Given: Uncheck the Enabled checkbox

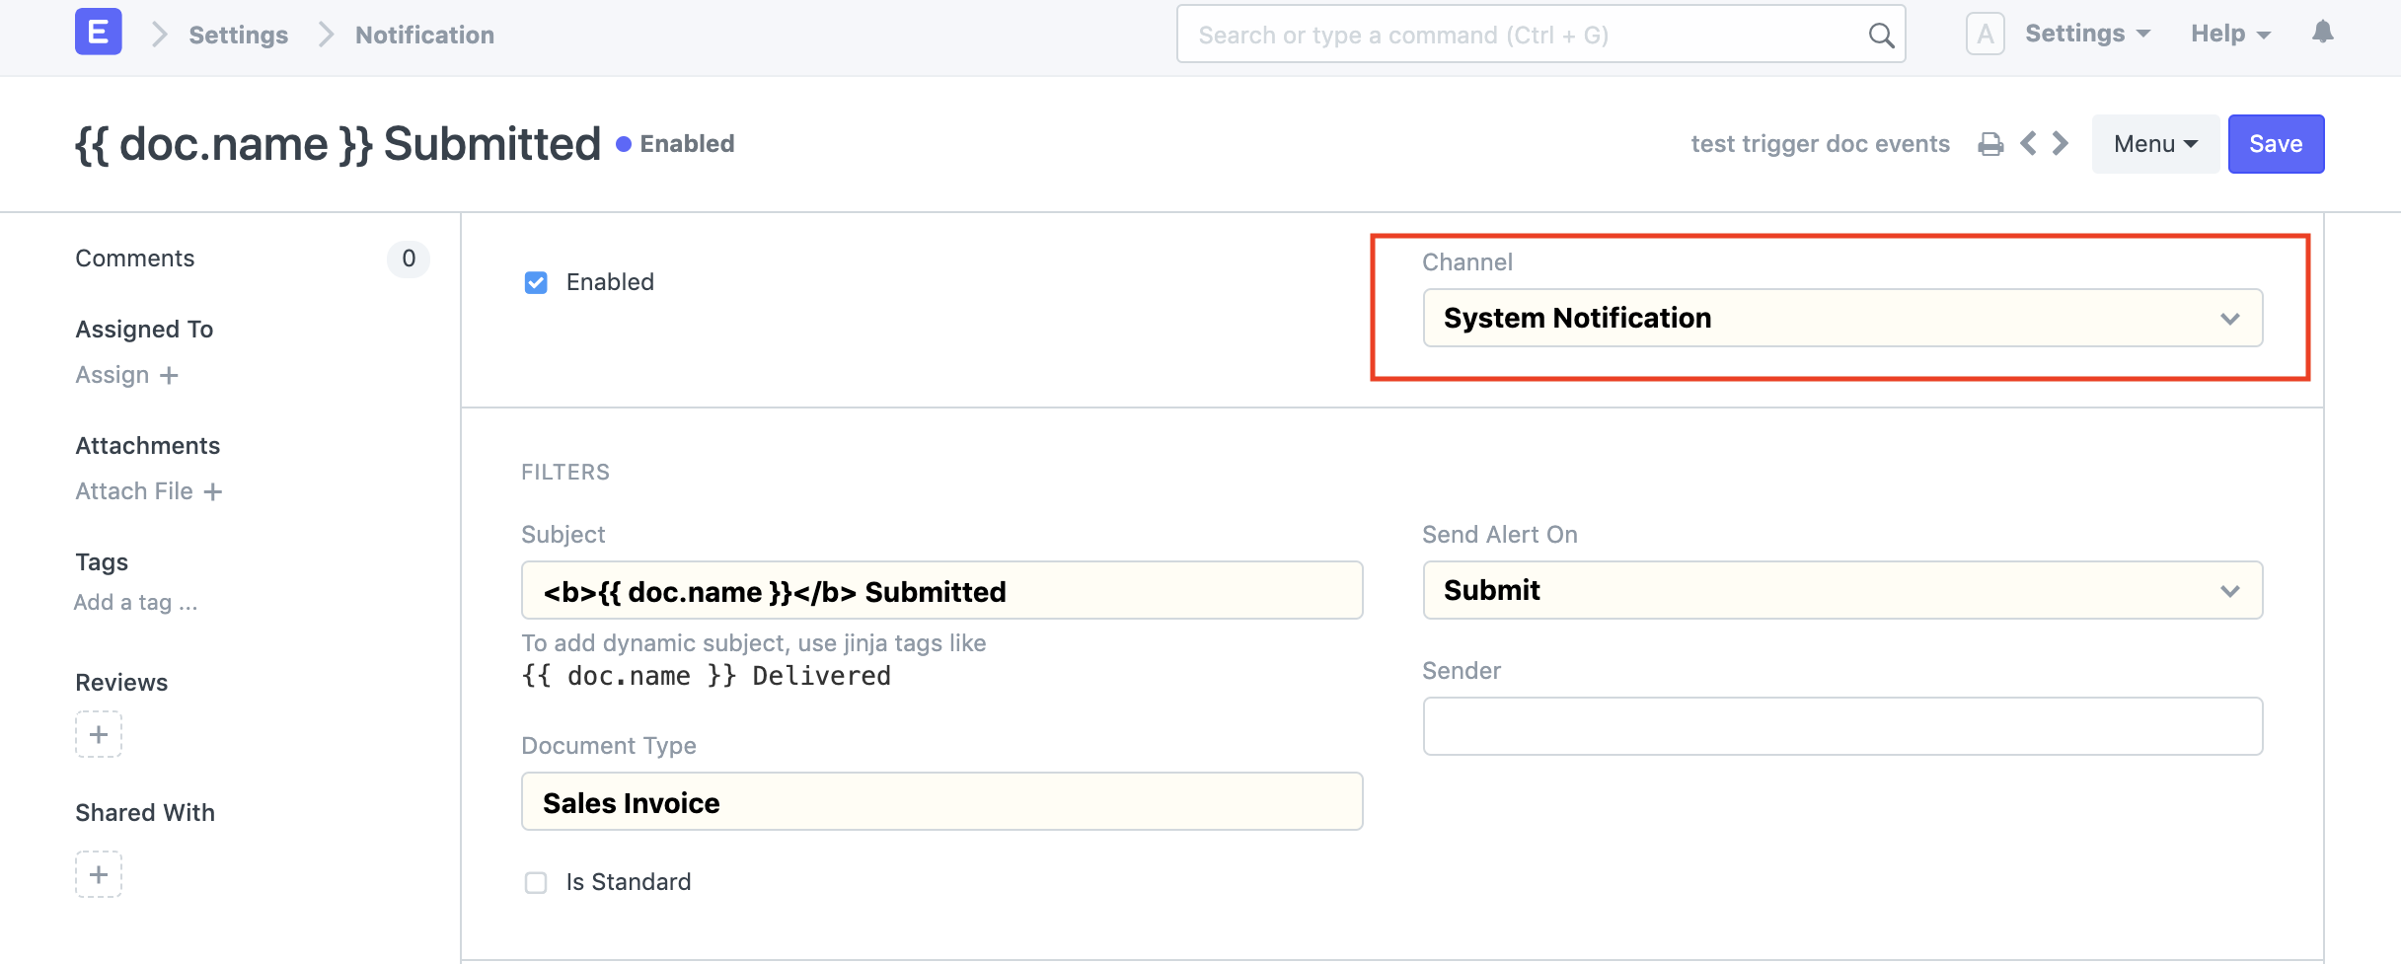Looking at the screenshot, I should [x=536, y=282].
